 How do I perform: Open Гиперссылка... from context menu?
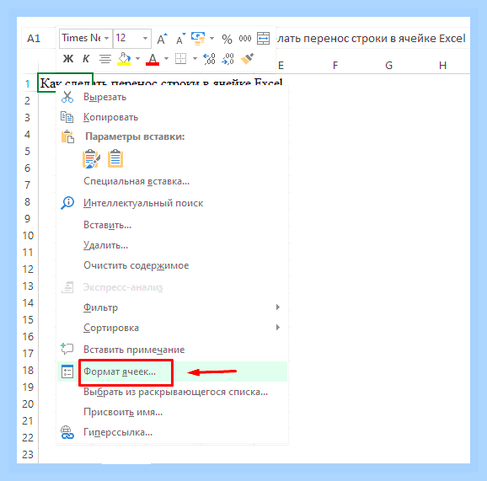pyautogui.click(x=173, y=432)
